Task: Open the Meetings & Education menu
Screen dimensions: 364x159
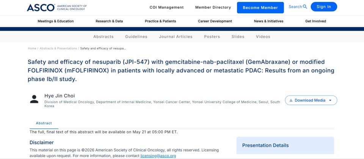Action: click(56, 21)
